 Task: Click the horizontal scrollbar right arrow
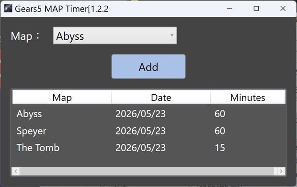(x=281, y=171)
